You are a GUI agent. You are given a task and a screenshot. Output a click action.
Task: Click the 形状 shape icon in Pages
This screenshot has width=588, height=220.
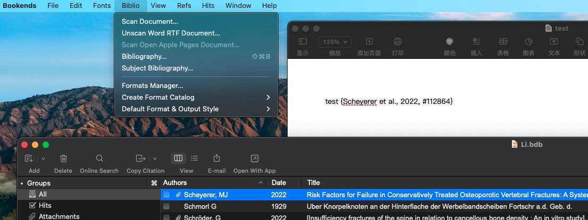tap(579, 41)
